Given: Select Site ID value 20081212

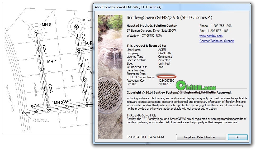Looking at the screenshot, I should [x=165, y=84].
